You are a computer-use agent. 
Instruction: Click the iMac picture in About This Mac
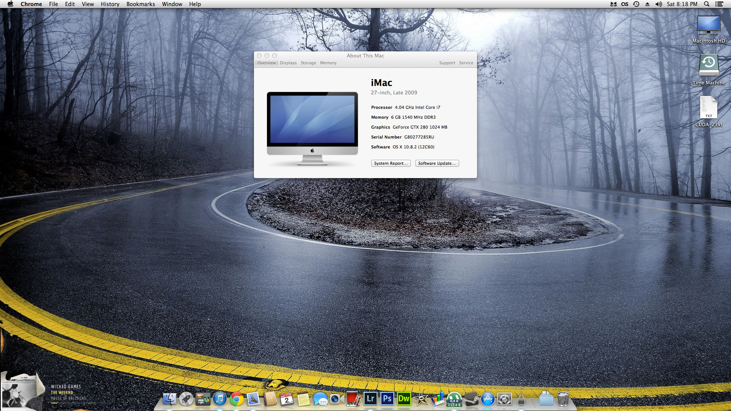(x=312, y=128)
